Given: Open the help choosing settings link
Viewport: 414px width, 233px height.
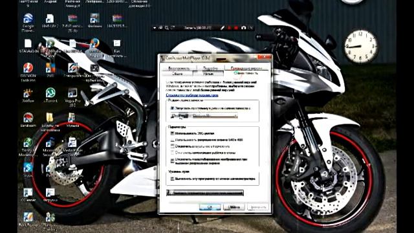Looking at the screenshot, I should click(x=192, y=95).
